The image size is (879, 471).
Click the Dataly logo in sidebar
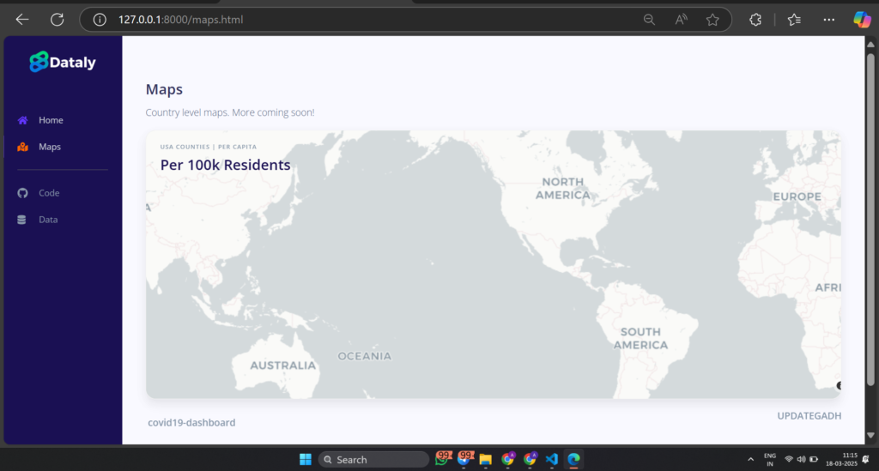63,62
